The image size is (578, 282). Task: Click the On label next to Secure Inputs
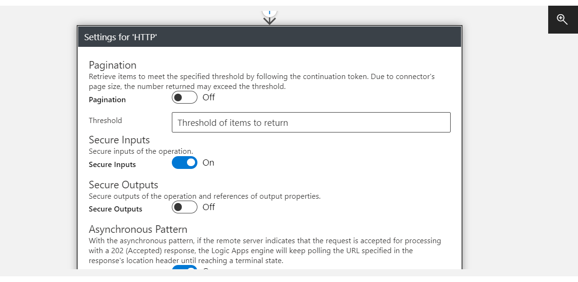pos(208,162)
